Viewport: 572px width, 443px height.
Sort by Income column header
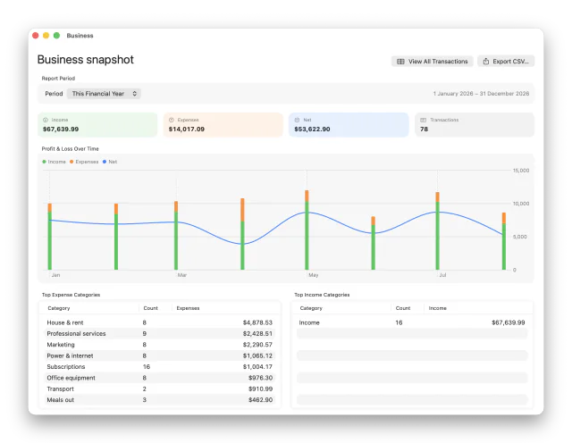tap(437, 308)
